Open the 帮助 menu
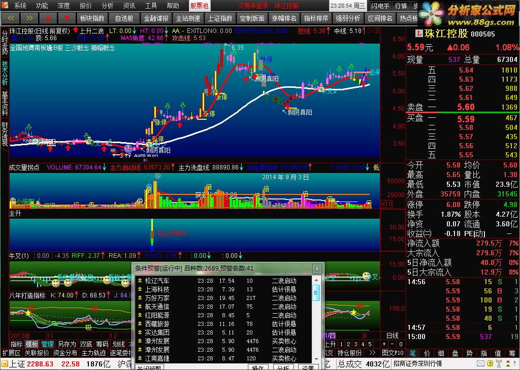The image size is (520, 370). 173,6
